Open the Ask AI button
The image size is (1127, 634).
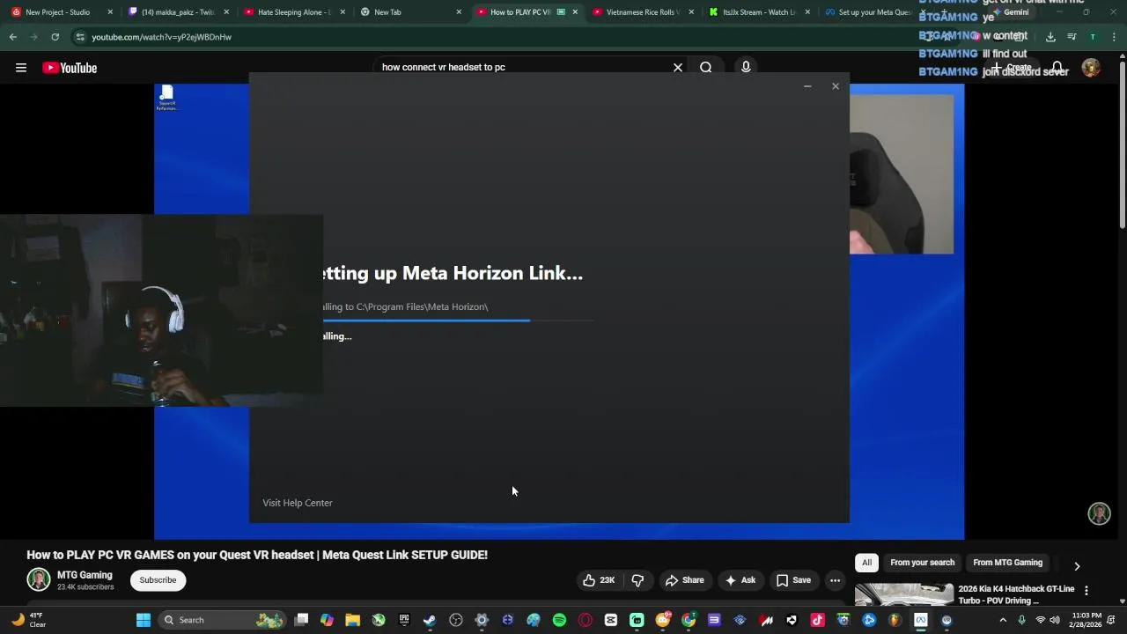pos(740,580)
